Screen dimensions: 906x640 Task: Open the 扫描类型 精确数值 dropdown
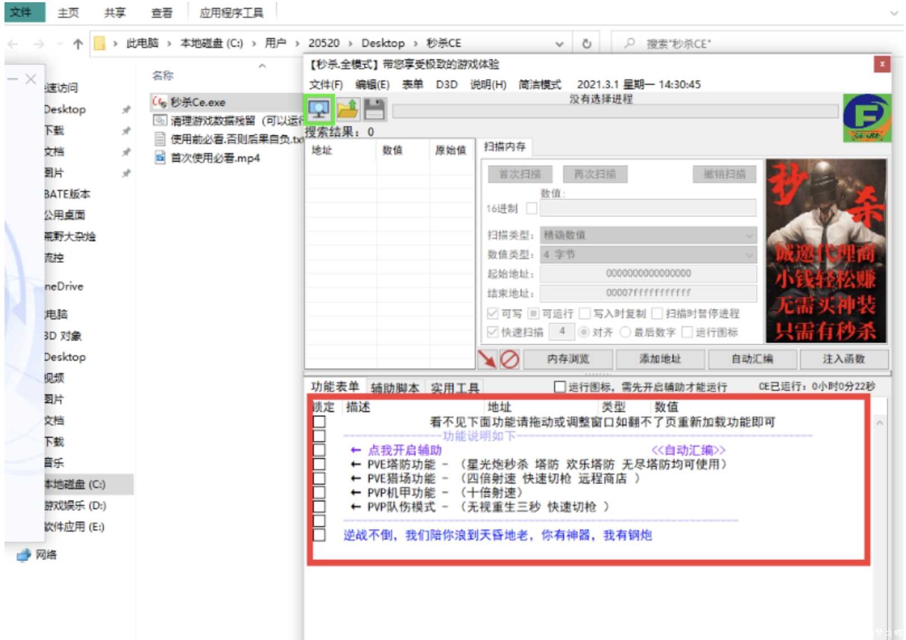tap(648, 235)
